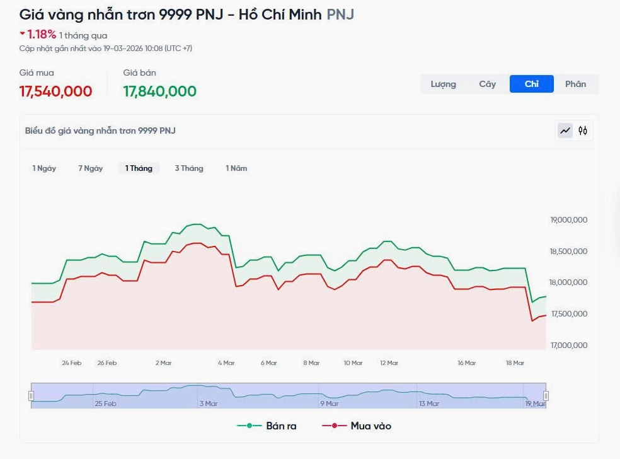Viewport: 620px width, 459px height.
Task: Select the Cây unit
Action: tap(487, 83)
